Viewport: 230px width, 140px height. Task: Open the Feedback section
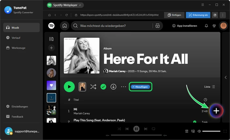[21, 117]
